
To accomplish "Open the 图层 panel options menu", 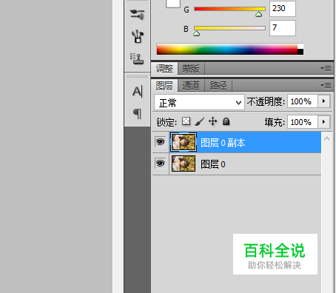I will pyautogui.click(x=326, y=86).
